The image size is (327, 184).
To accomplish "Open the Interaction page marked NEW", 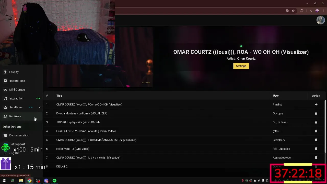I will click(21, 98).
